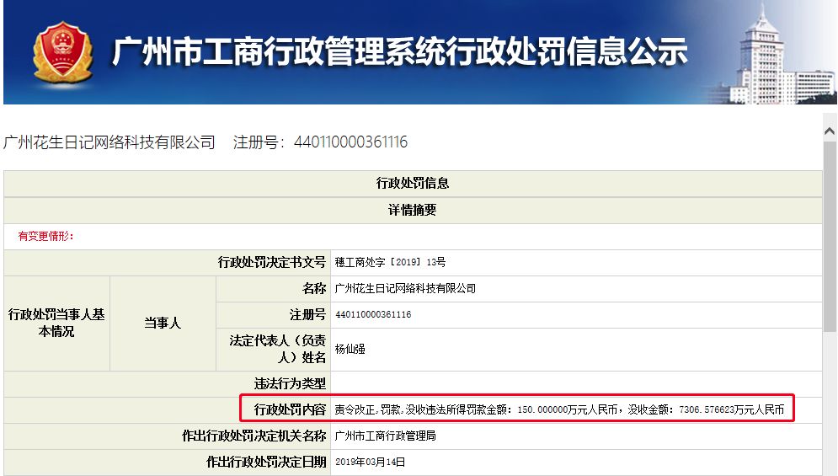This screenshot has width=838, height=476.
Task: Click the heading registration number 440110000361116
Action: pyautogui.click(x=350, y=142)
